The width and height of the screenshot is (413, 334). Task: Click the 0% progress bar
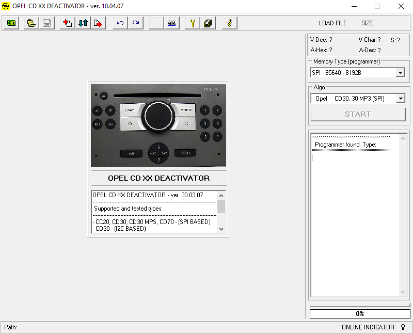(360, 314)
